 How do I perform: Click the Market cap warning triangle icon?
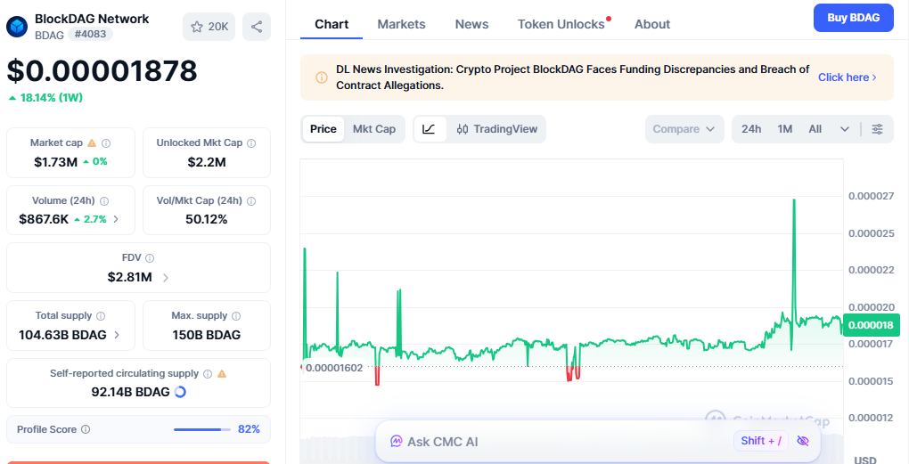pos(92,142)
